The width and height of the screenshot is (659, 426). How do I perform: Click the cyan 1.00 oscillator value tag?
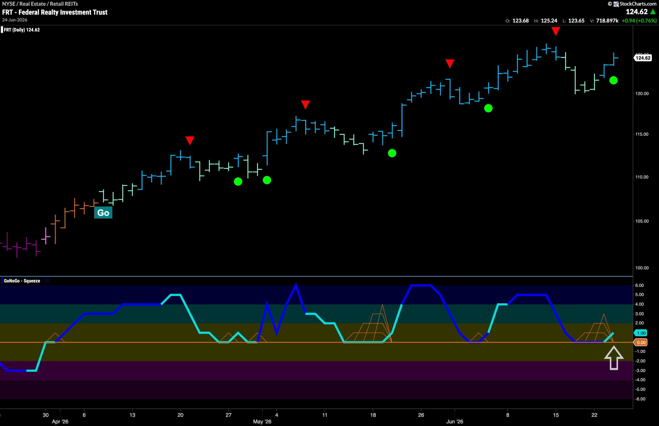pos(641,333)
